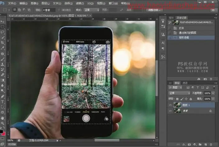219x147 pixels.
Task: Open the 图像(I) menu
Action: point(34,3)
